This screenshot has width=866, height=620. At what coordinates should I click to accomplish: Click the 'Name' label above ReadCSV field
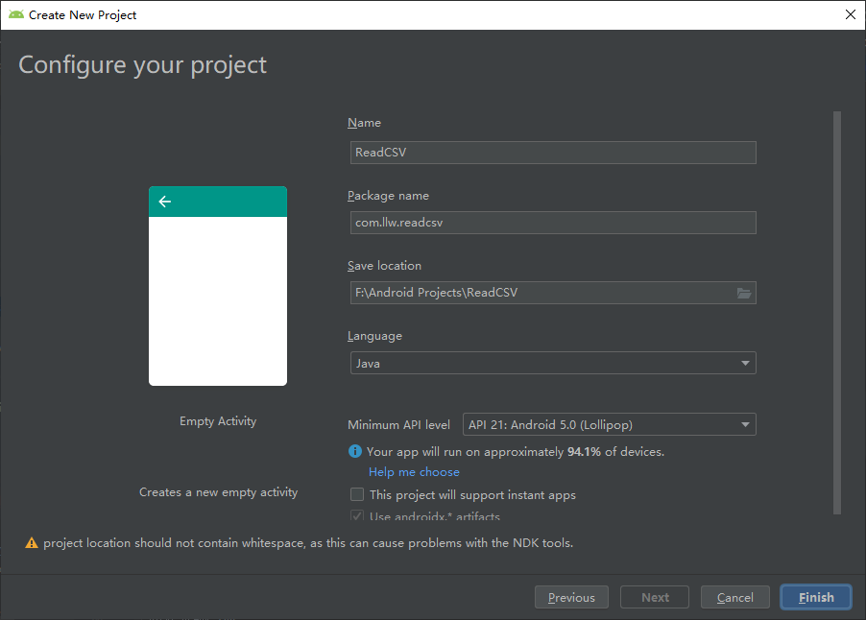pos(364,123)
